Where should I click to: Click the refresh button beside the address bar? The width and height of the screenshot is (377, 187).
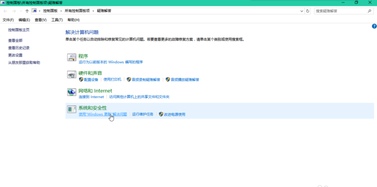pyautogui.click(x=308, y=11)
